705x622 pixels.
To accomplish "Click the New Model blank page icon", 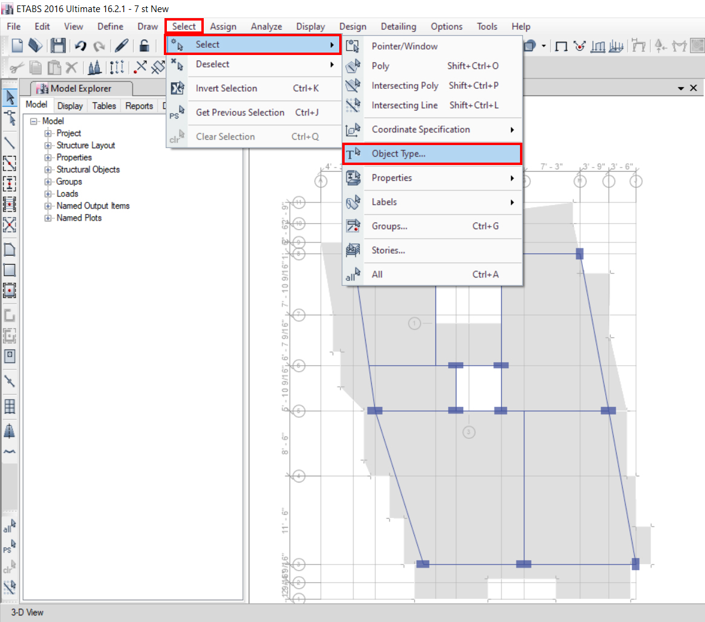I will (18, 46).
